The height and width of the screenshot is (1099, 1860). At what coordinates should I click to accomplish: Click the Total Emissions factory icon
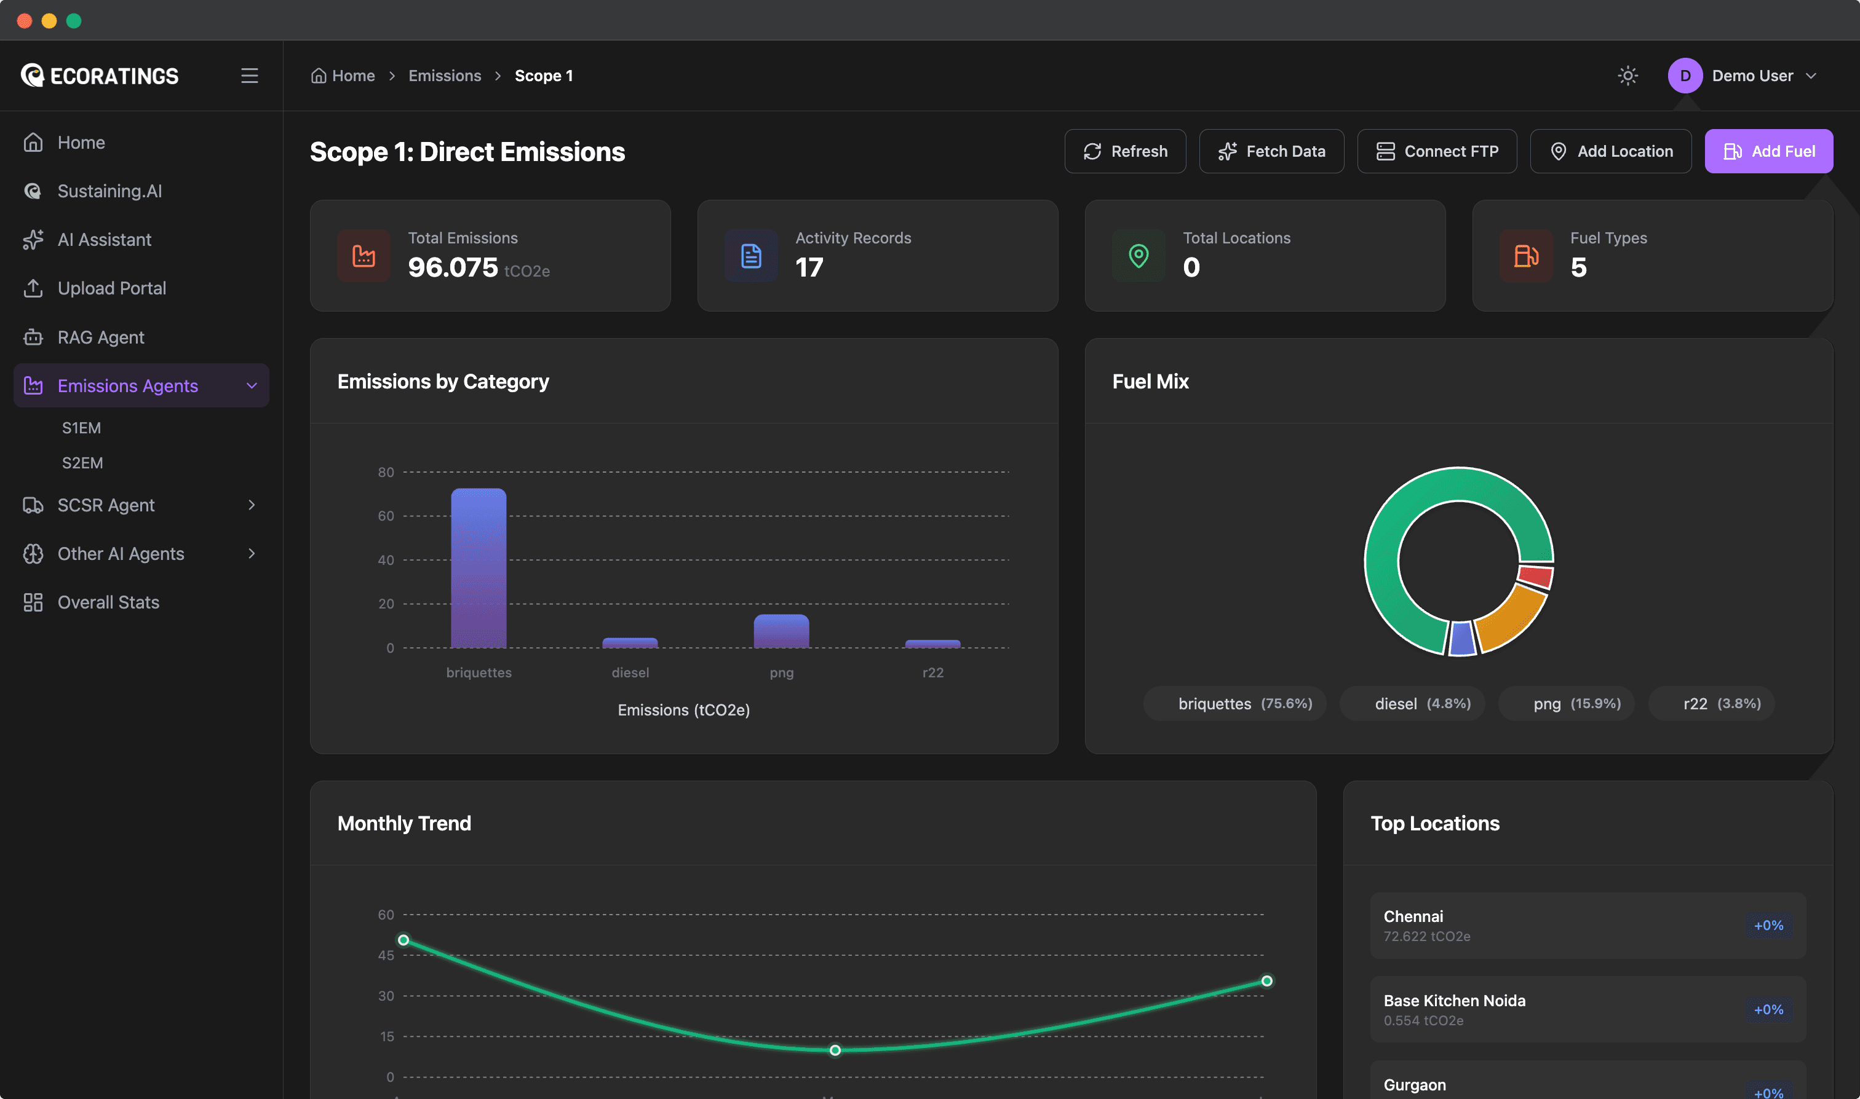(x=364, y=256)
